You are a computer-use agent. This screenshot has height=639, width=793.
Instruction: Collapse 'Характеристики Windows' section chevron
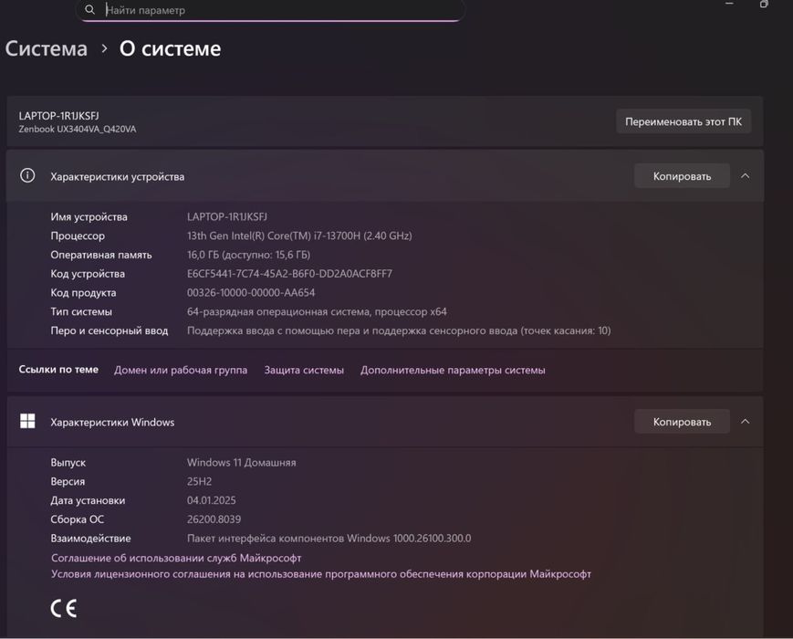[745, 422]
